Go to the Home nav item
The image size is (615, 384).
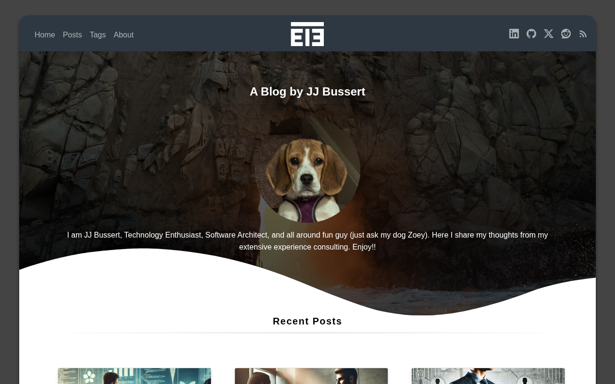(x=45, y=35)
